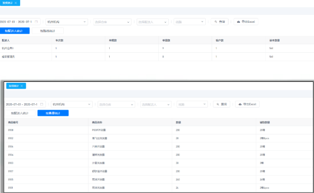This screenshot has width=314, height=193.
Task: Expand the 杭州机构 dropdown in the lower panel
Action: tap(72, 104)
